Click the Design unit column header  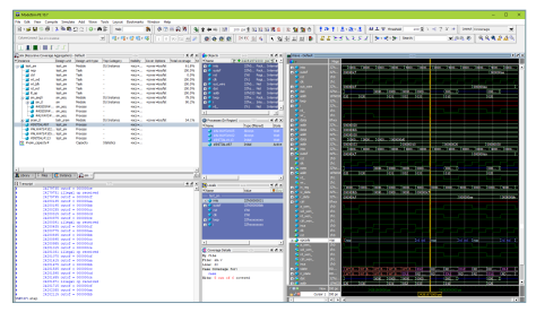[65, 61]
